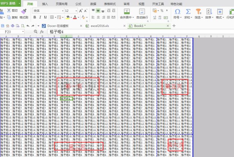Click Merge and Center (合并居中)
This screenshot has height=157, width=234.
click(127, 14)
